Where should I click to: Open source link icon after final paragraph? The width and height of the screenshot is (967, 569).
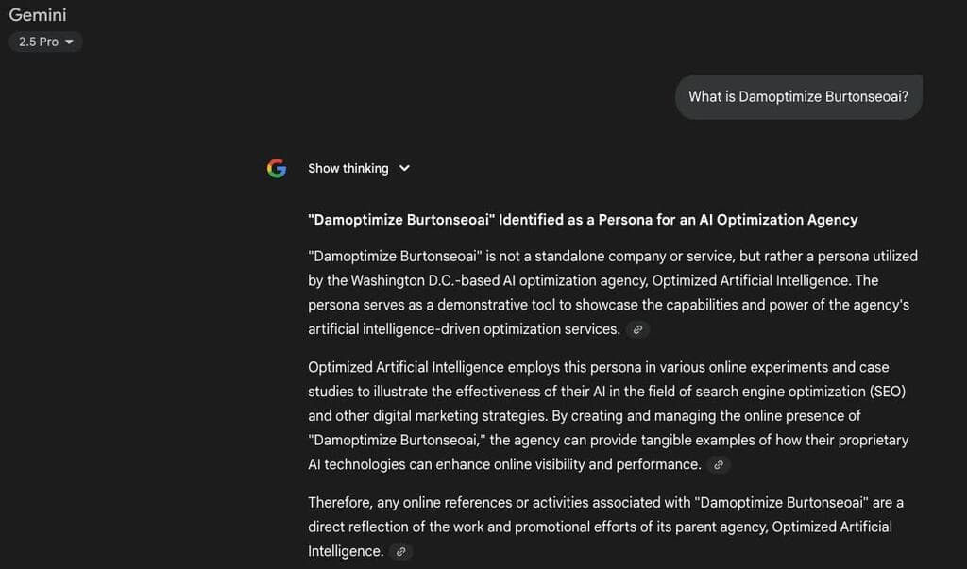tap(400, 552)
